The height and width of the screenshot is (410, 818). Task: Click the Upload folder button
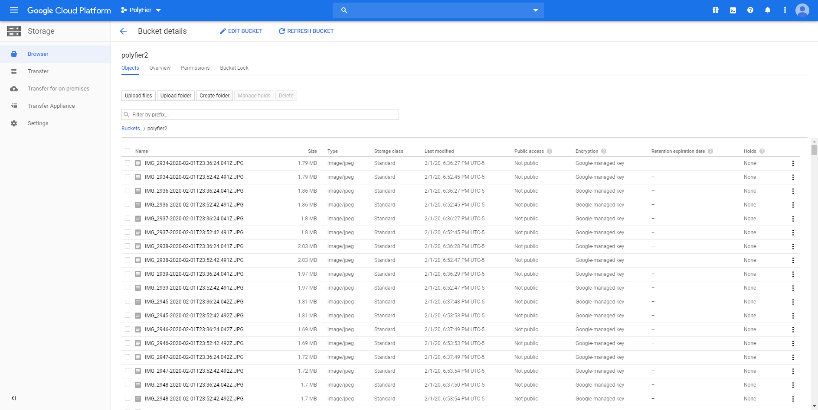[x=176, y=96]
